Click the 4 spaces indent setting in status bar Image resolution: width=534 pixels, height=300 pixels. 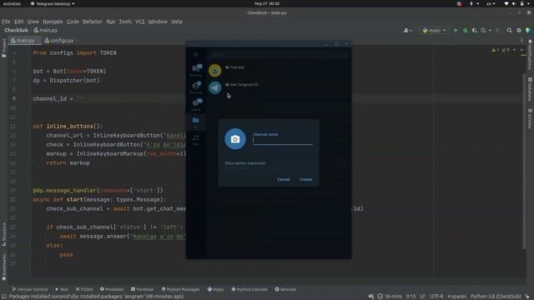pos(456,297)
